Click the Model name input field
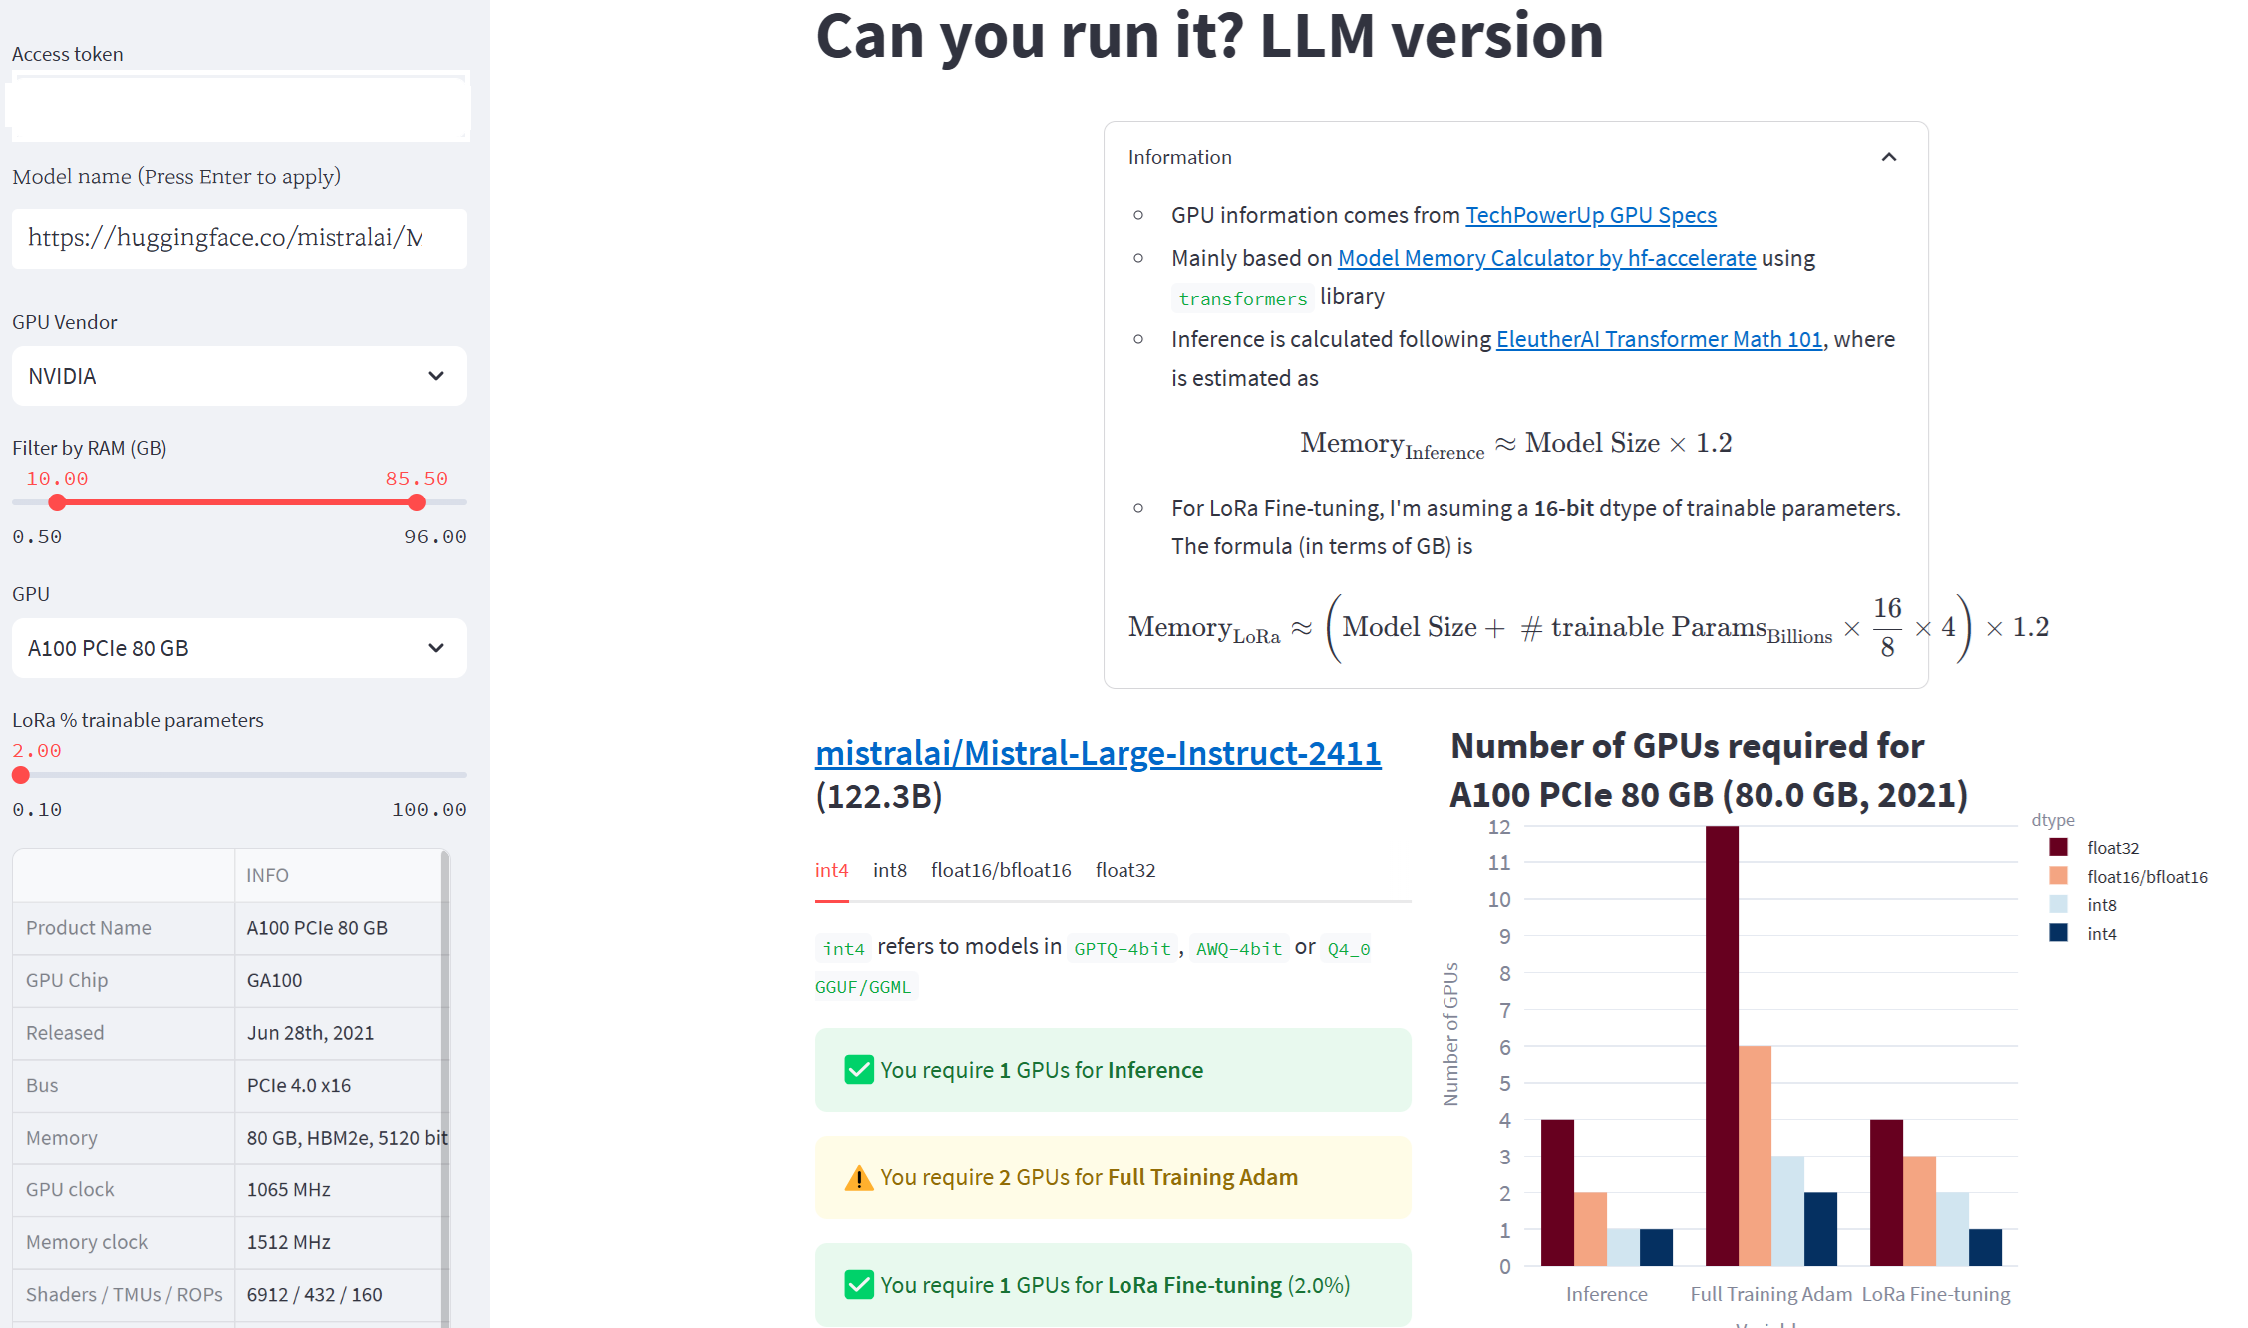Screen dimensions: 2248x1328 [238, 238]
